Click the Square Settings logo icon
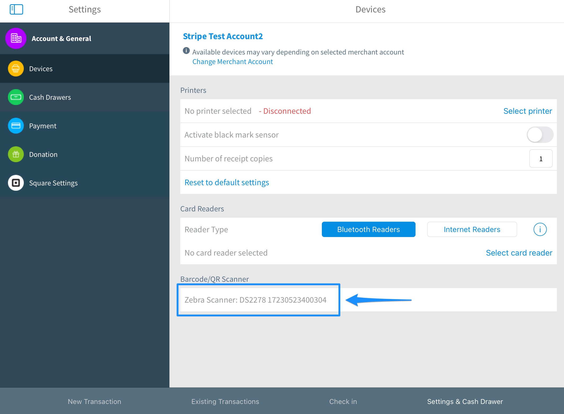This screenshot has width=564, height=414. tap(16, 183)
